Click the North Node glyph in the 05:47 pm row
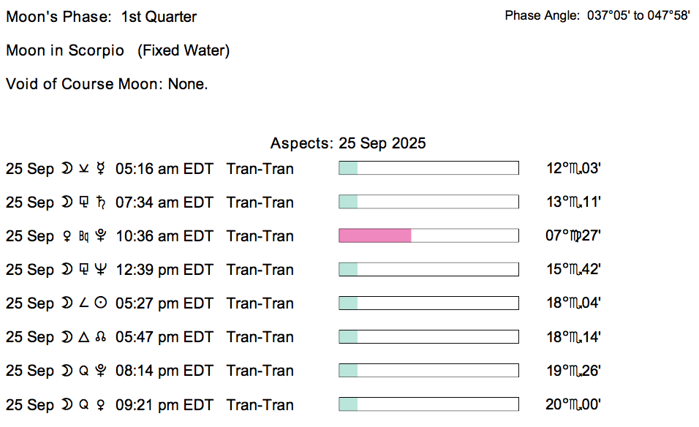 [x=101, y=337]
